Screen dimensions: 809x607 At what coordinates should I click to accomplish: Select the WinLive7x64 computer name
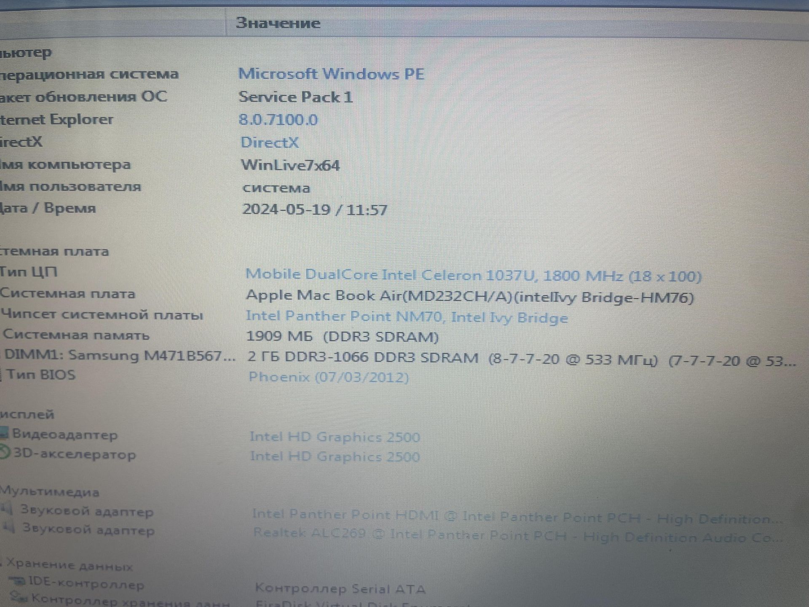290,165
